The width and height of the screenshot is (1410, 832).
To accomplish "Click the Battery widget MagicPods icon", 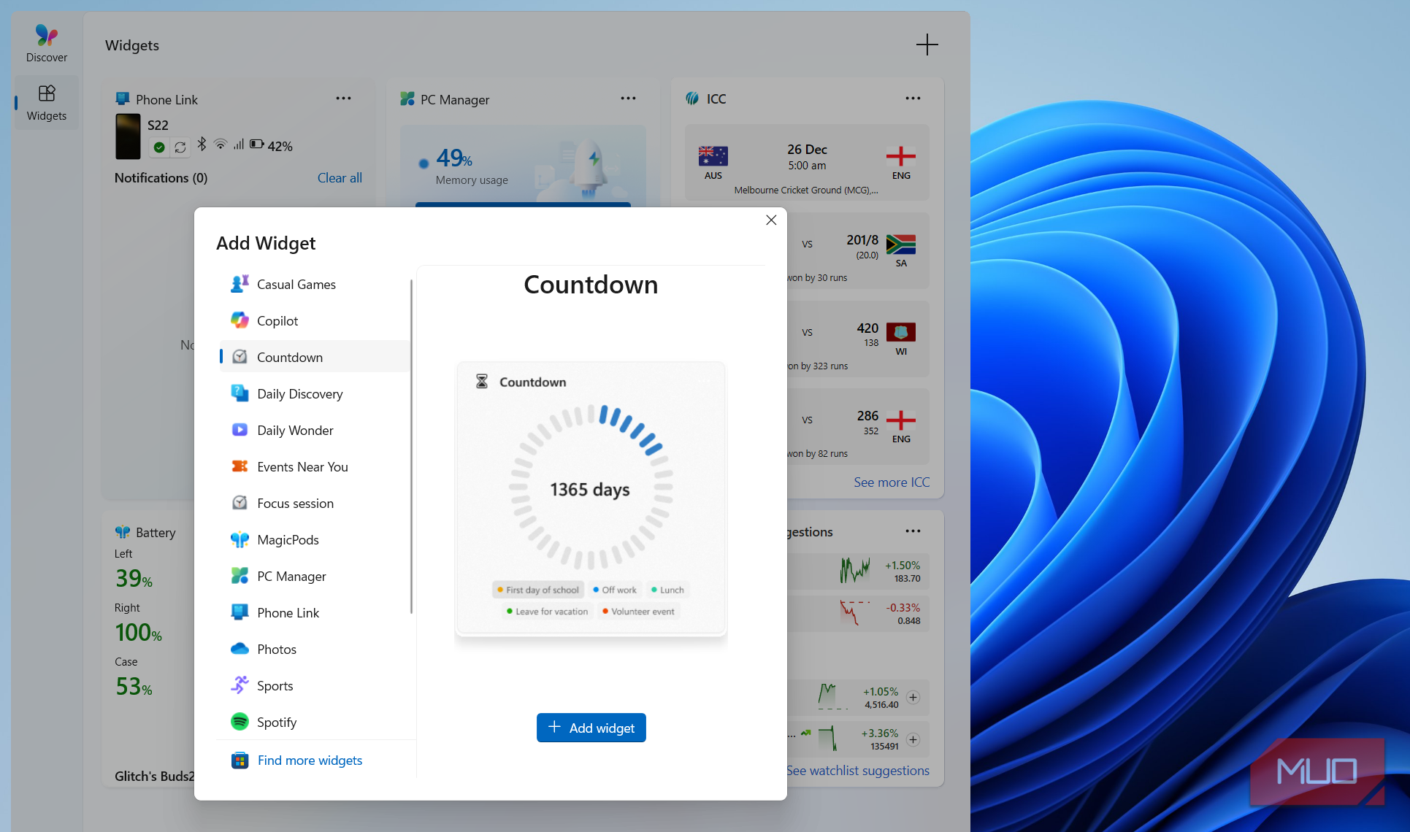I will pyautogui.click(x=123, y=532).
